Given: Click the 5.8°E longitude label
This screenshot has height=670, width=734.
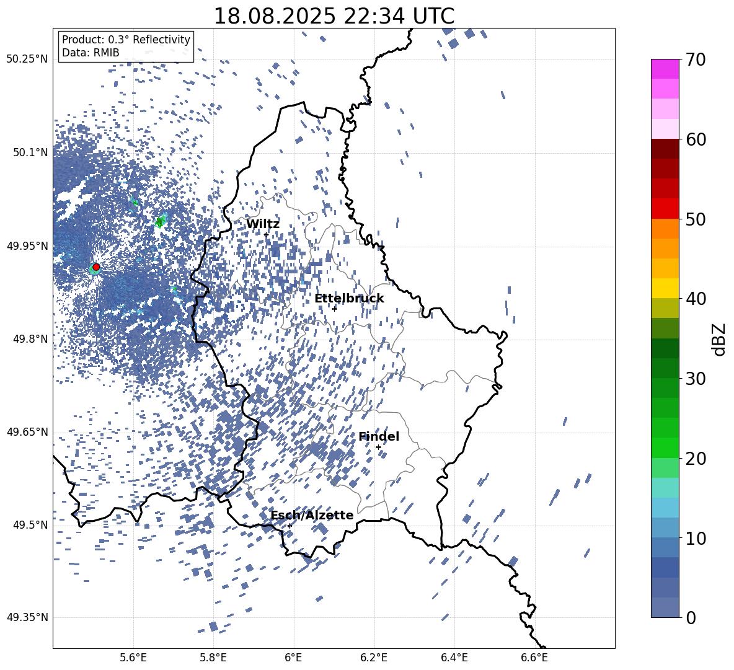Looking at the screenshot, I should click(x=213, y=658).
